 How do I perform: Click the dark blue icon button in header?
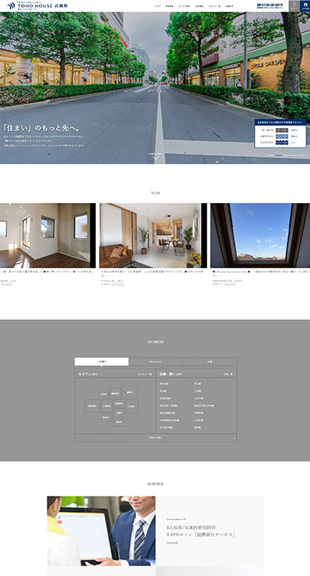point(305,6)
